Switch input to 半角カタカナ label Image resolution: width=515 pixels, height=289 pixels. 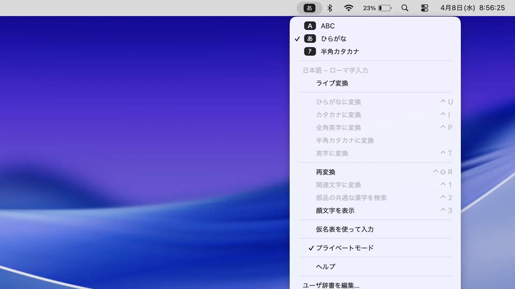[x=340, y=51]
